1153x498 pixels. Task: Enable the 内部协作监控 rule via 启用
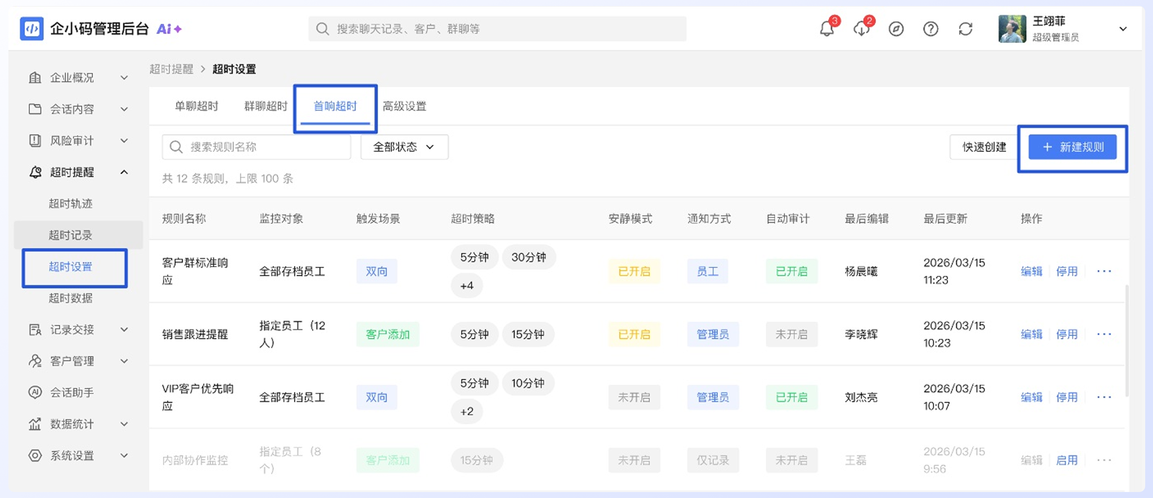[1067, 460]
